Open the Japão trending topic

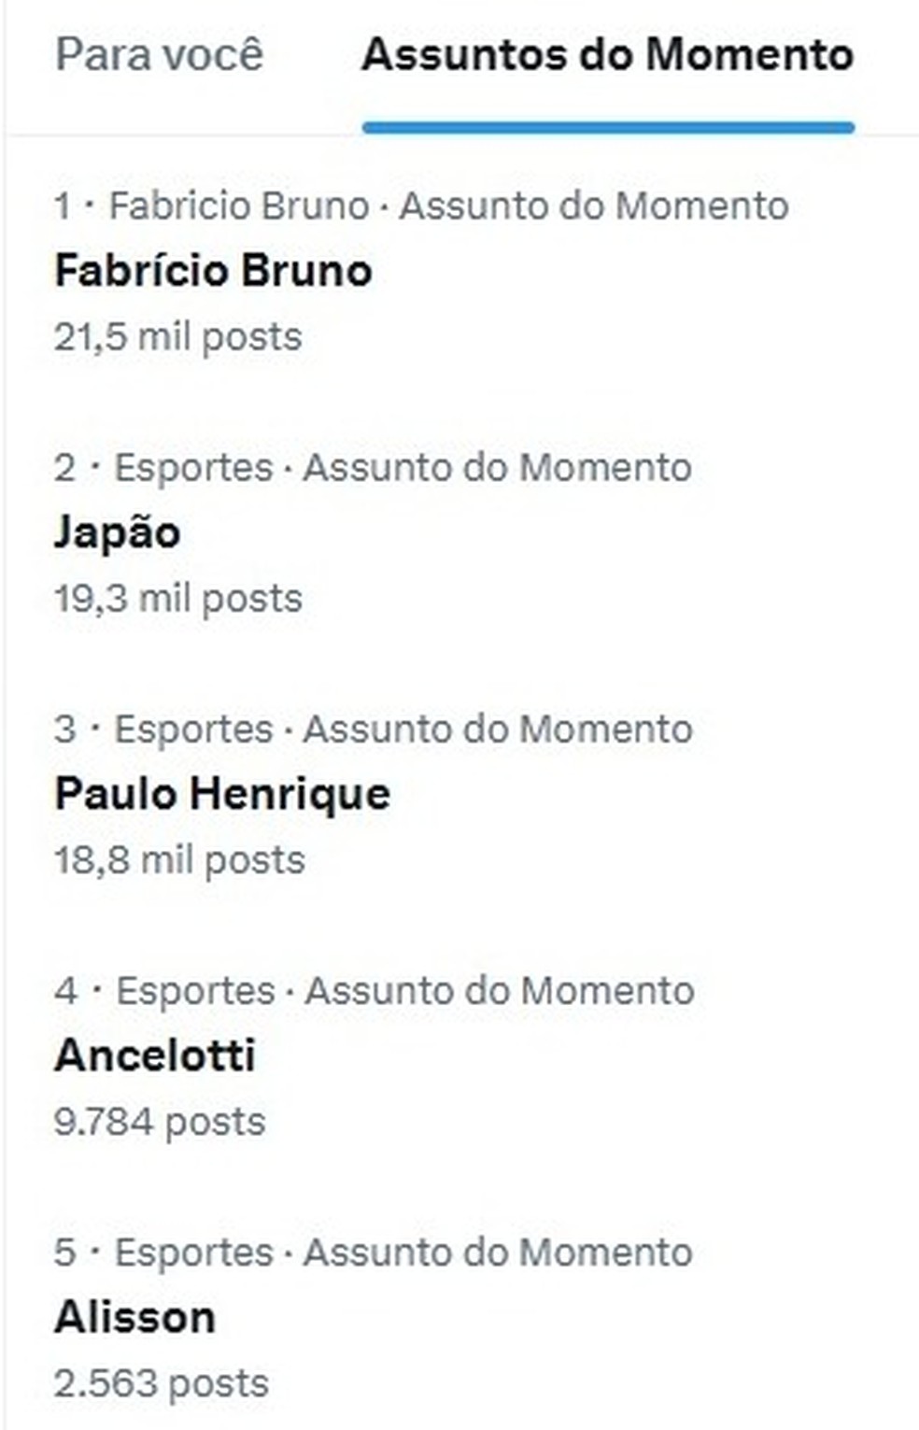click(x=117, y=532)
